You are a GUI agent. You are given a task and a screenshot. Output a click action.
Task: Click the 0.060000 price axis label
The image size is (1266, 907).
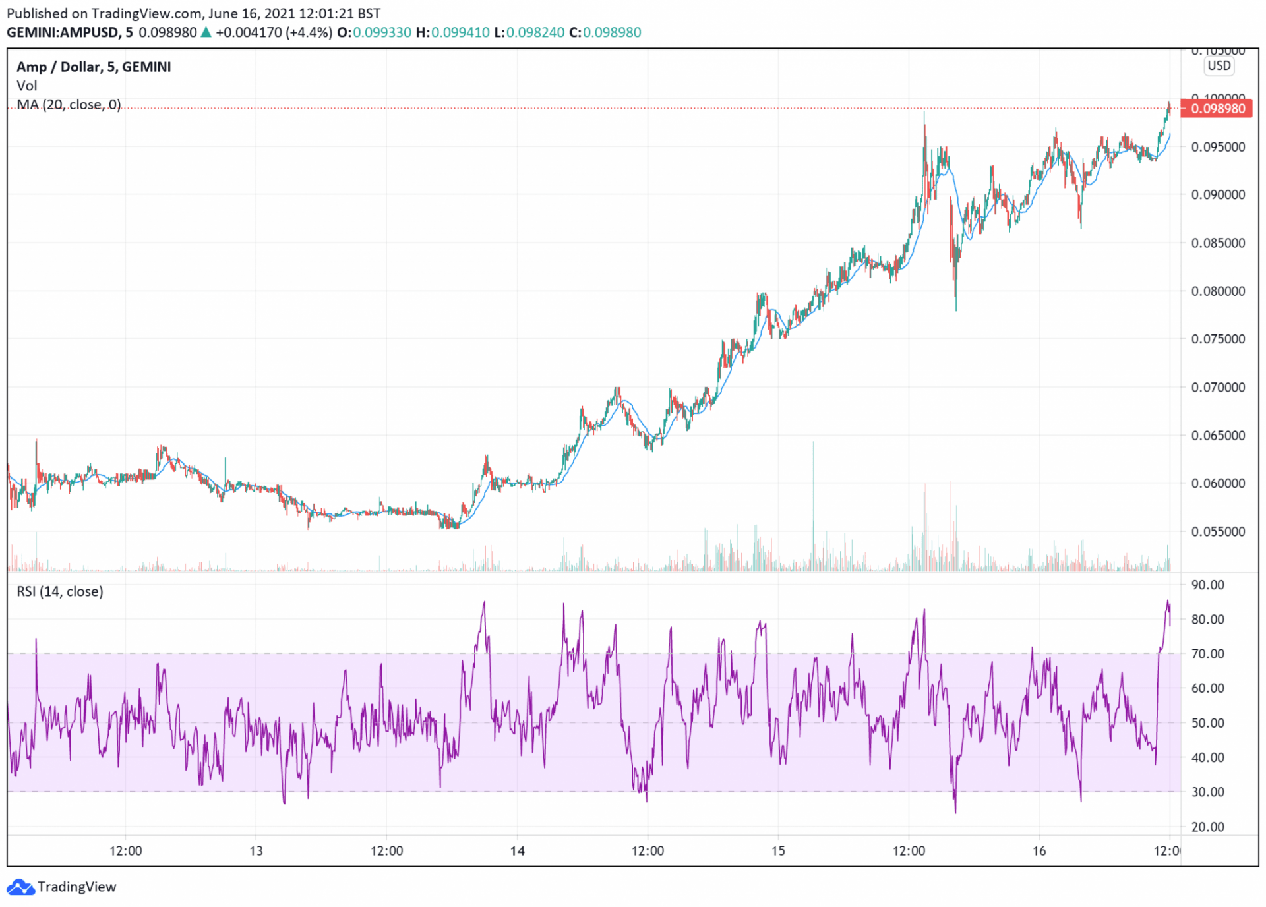[x=1218, y=484]
